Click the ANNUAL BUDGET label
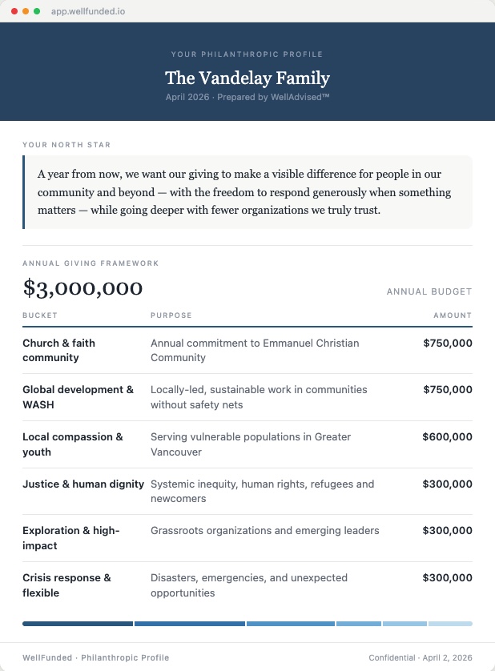Viewport: 495px width, 671px height. (x=429, y=291)
